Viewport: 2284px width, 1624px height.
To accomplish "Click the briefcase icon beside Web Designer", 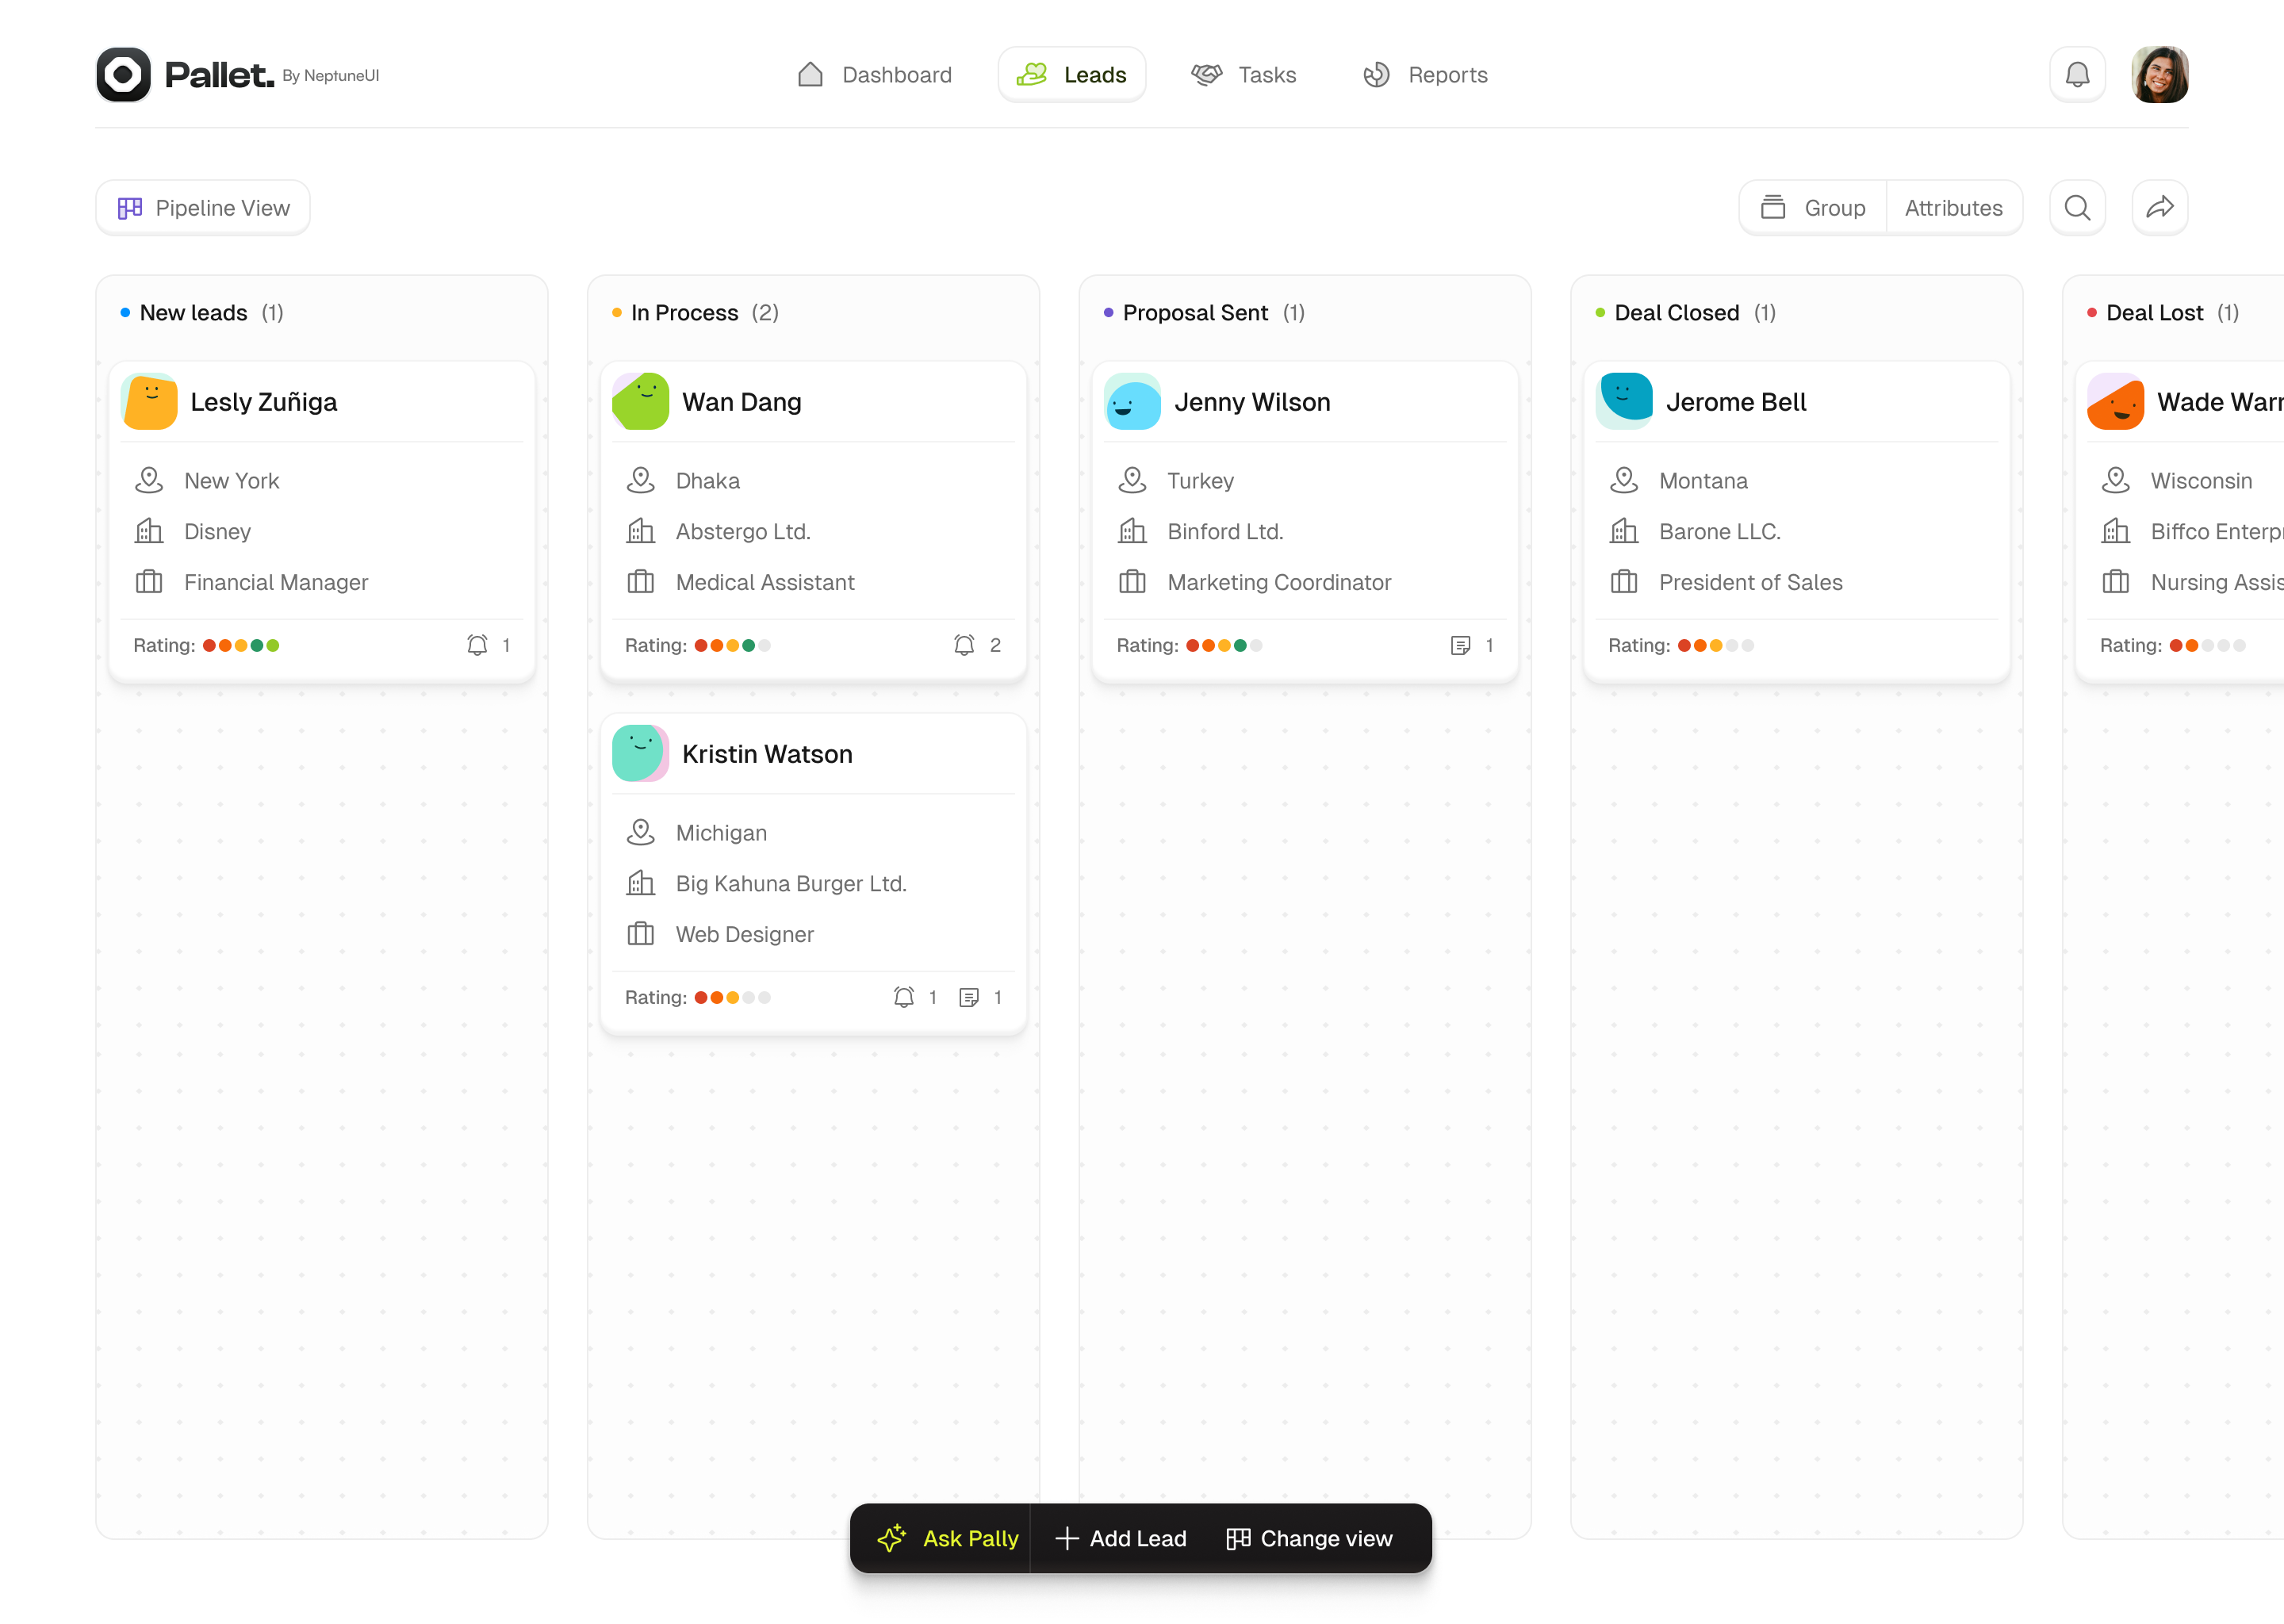I will click(641, 934).
